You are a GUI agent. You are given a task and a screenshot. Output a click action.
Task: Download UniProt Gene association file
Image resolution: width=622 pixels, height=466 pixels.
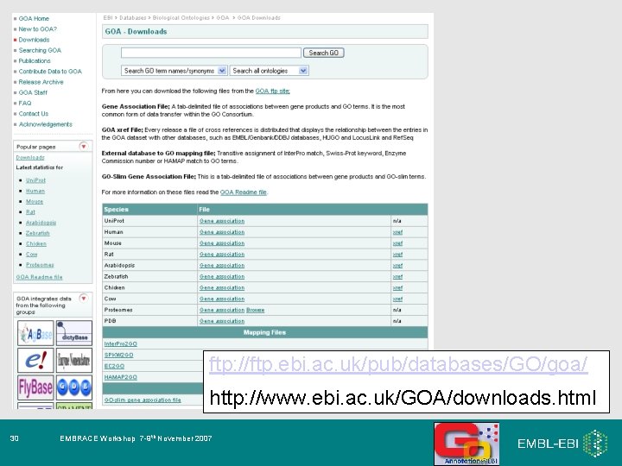222,221
